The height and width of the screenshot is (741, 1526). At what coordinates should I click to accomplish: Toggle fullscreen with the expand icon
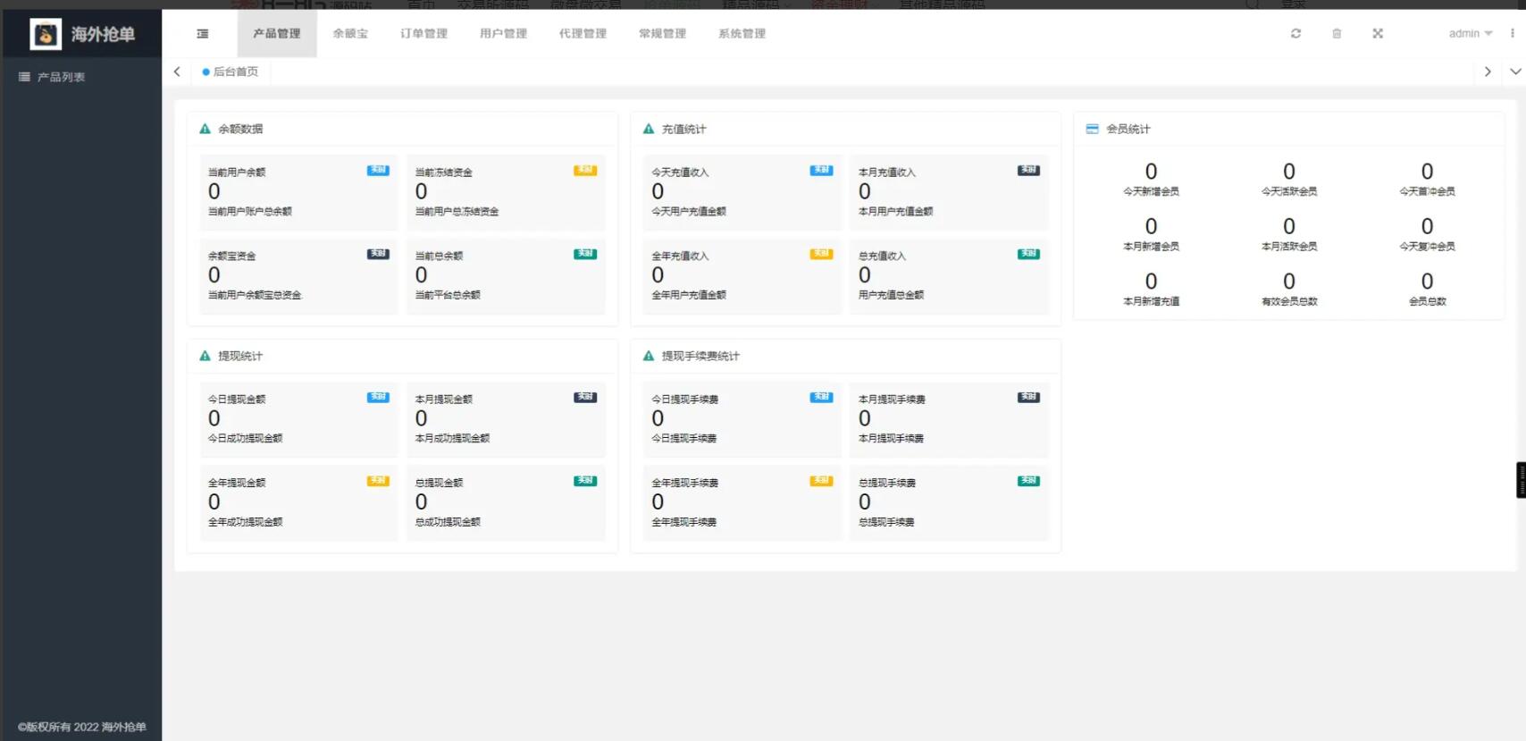pos(1378,34)
